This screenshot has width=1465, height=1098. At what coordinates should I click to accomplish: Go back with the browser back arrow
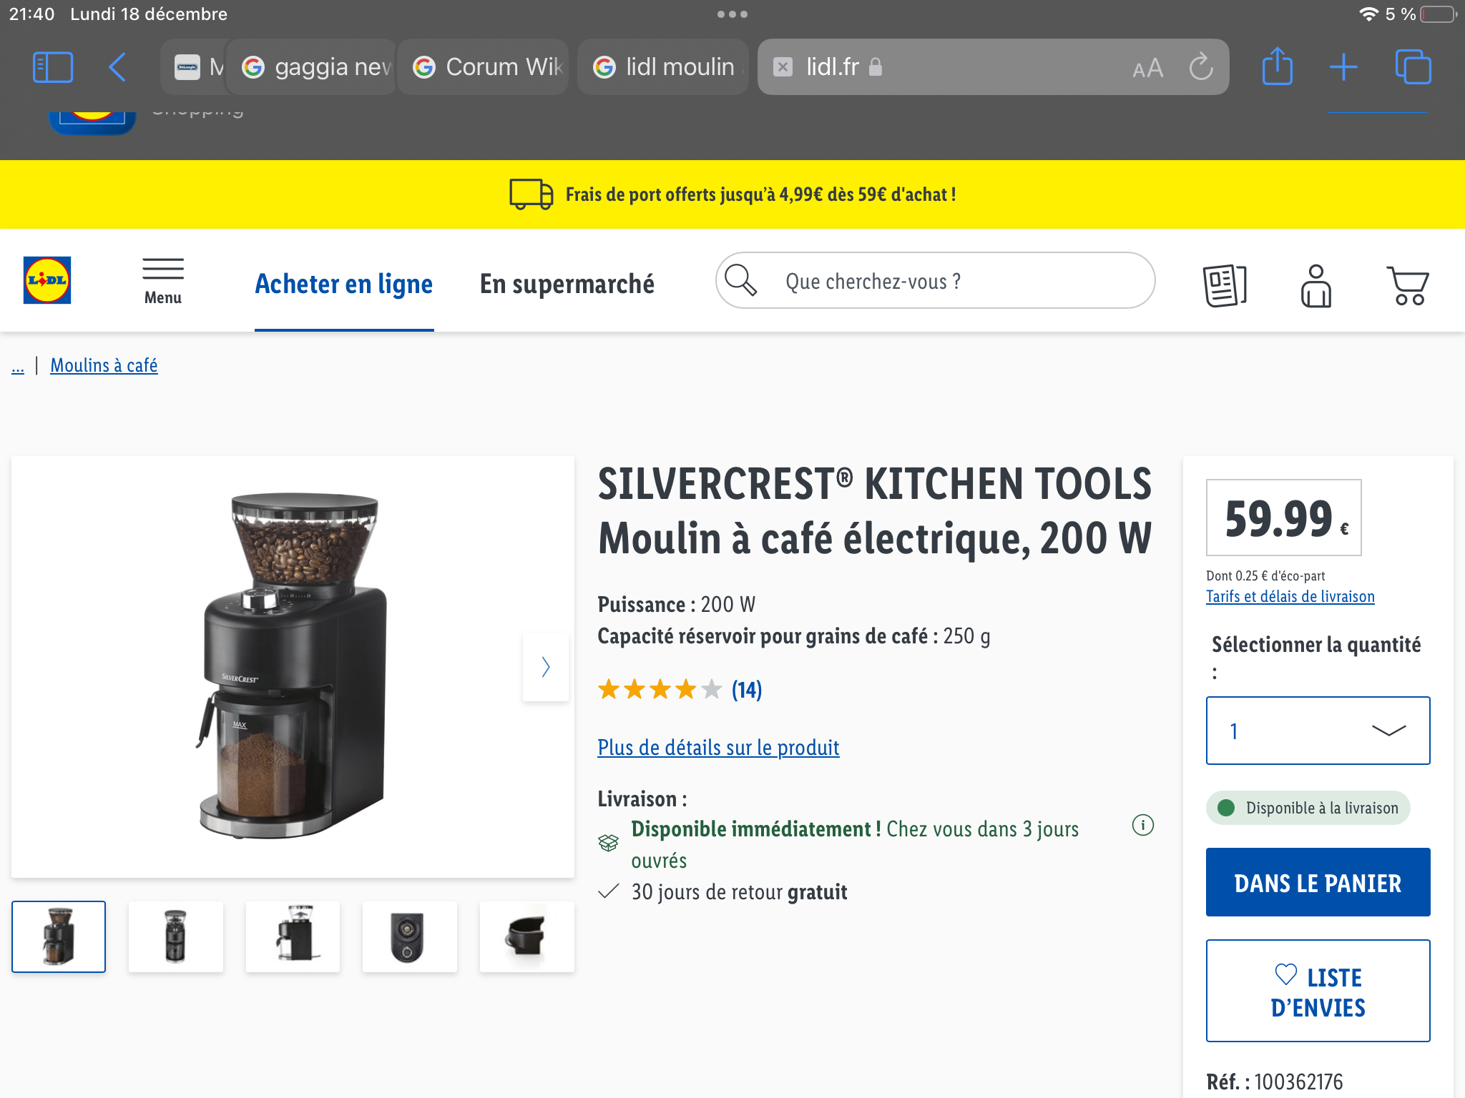(117, 67)
